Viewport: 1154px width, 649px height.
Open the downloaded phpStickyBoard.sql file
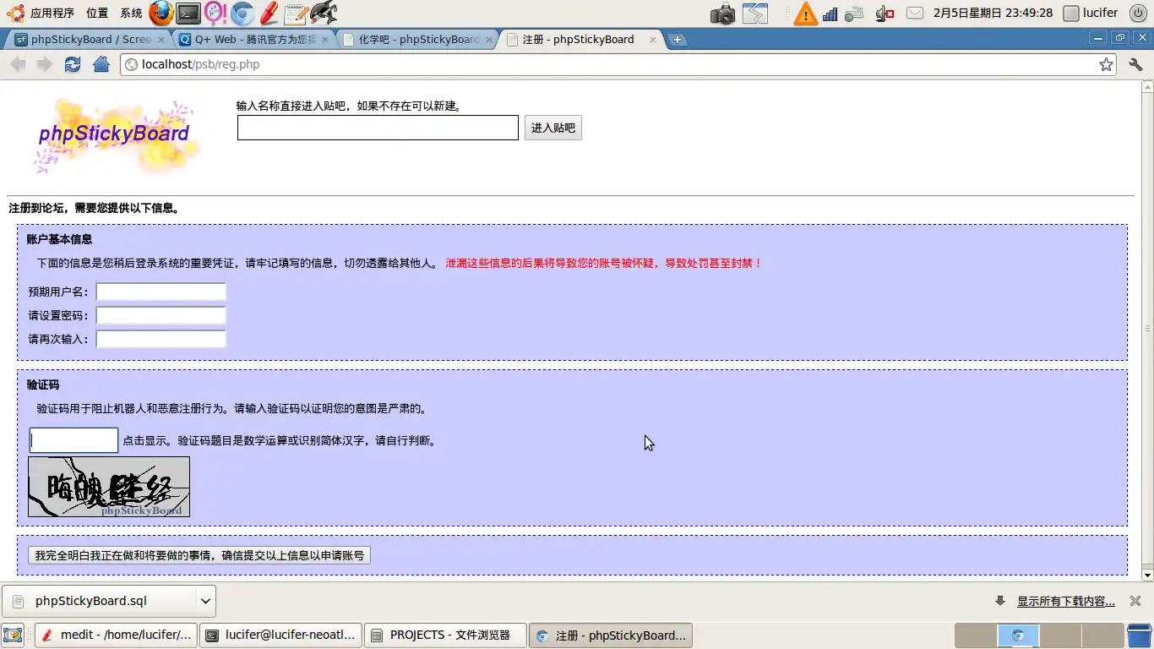pyautogui.click(x=100, y=601)
